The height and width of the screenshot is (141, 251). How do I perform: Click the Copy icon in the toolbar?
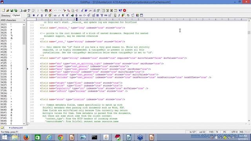pyautogui.click(x=42, y=11)
